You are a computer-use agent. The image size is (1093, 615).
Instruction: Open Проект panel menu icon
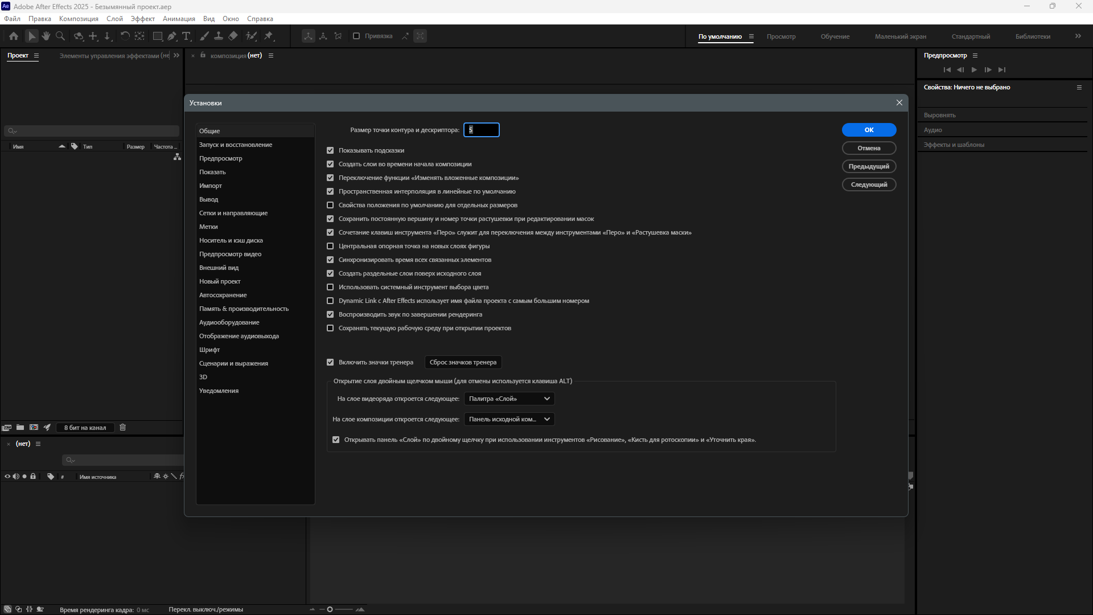coord(36,56)
